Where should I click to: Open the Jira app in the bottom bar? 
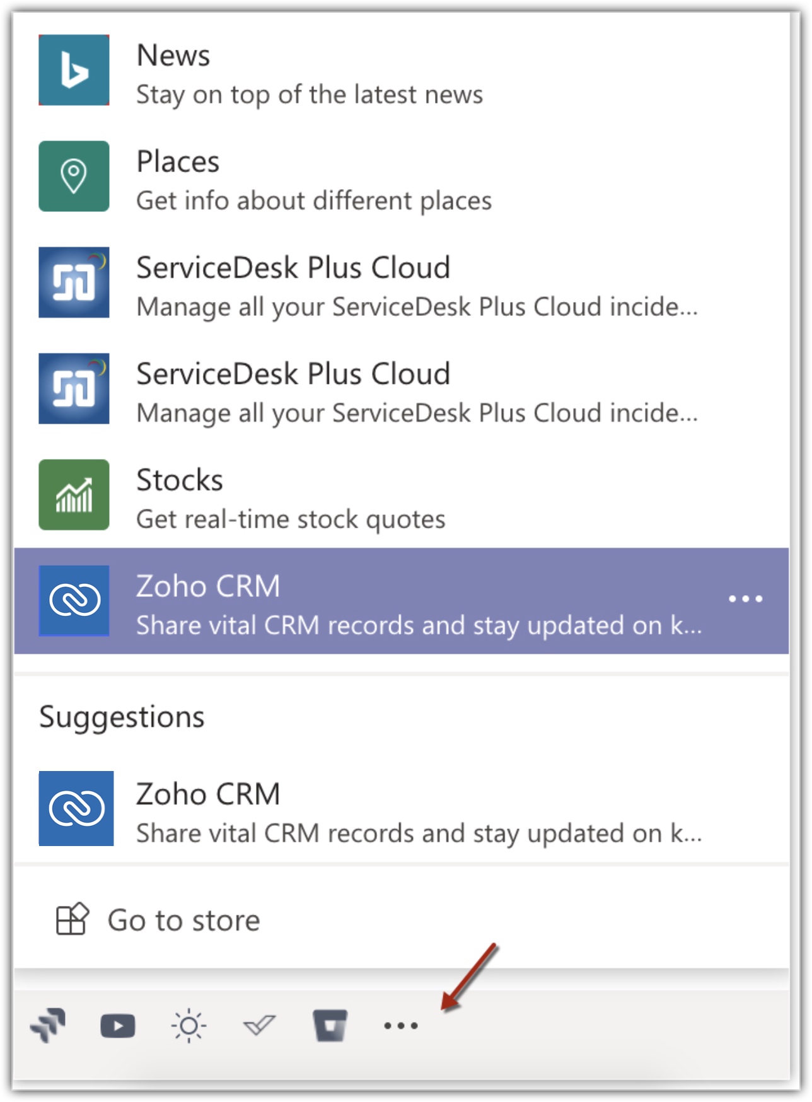tap(48, 1025)
